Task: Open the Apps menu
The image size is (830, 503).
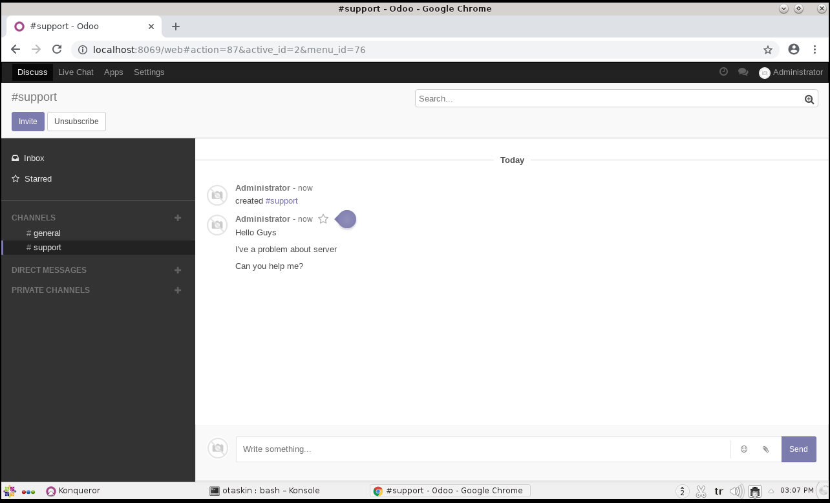Action: coord(113,72)
